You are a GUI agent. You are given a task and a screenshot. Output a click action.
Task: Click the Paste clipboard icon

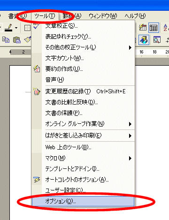pyautogui.click(x=17, y=40)
